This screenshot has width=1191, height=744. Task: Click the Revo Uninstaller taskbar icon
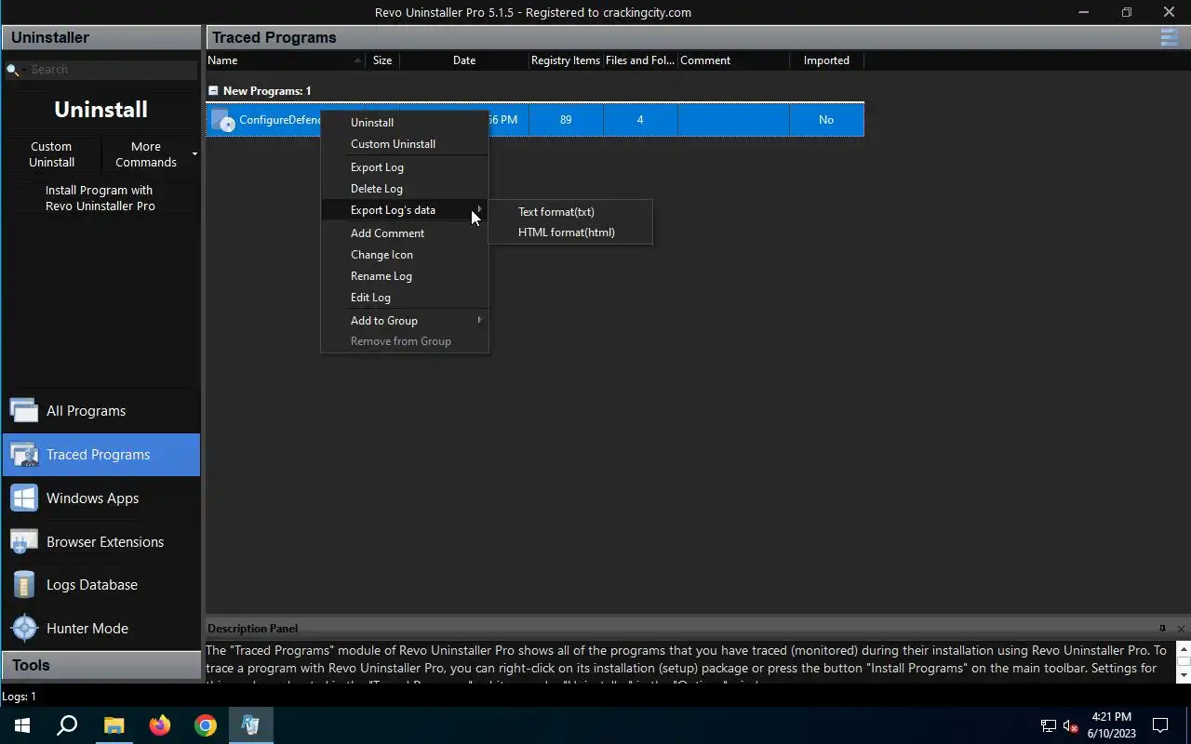click(251, 725)
